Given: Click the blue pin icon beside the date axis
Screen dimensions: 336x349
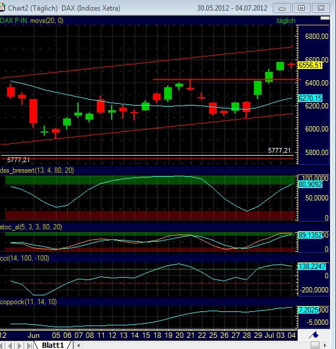Looking at the screenshot, I should pyautogui.click(x=314, y=334).
